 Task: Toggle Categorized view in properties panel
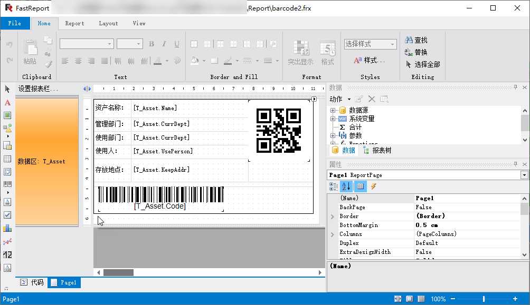[x=333, y=186]
